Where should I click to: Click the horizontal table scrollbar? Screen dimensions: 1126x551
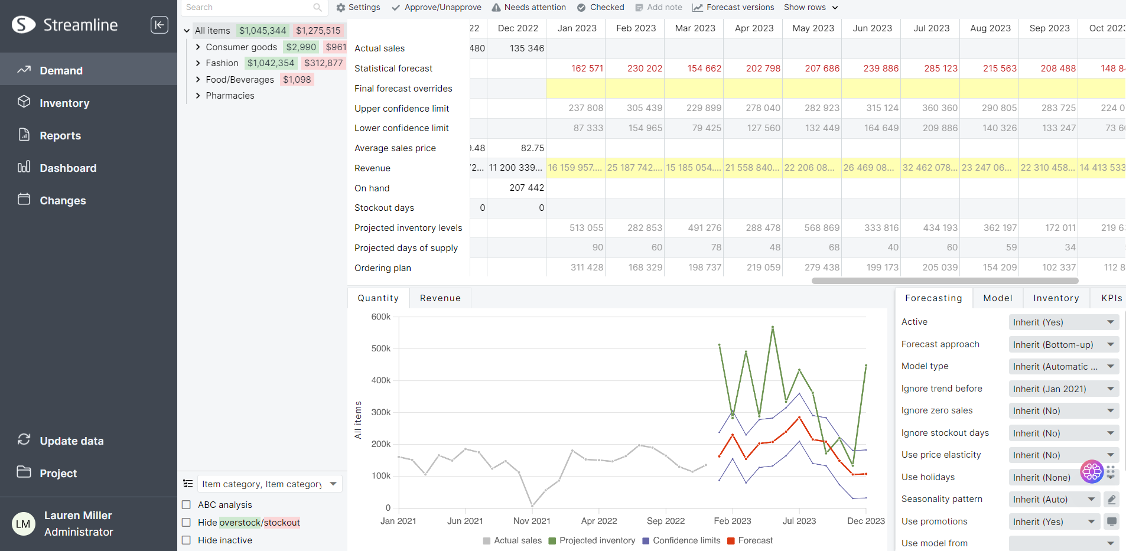(945, 281)
